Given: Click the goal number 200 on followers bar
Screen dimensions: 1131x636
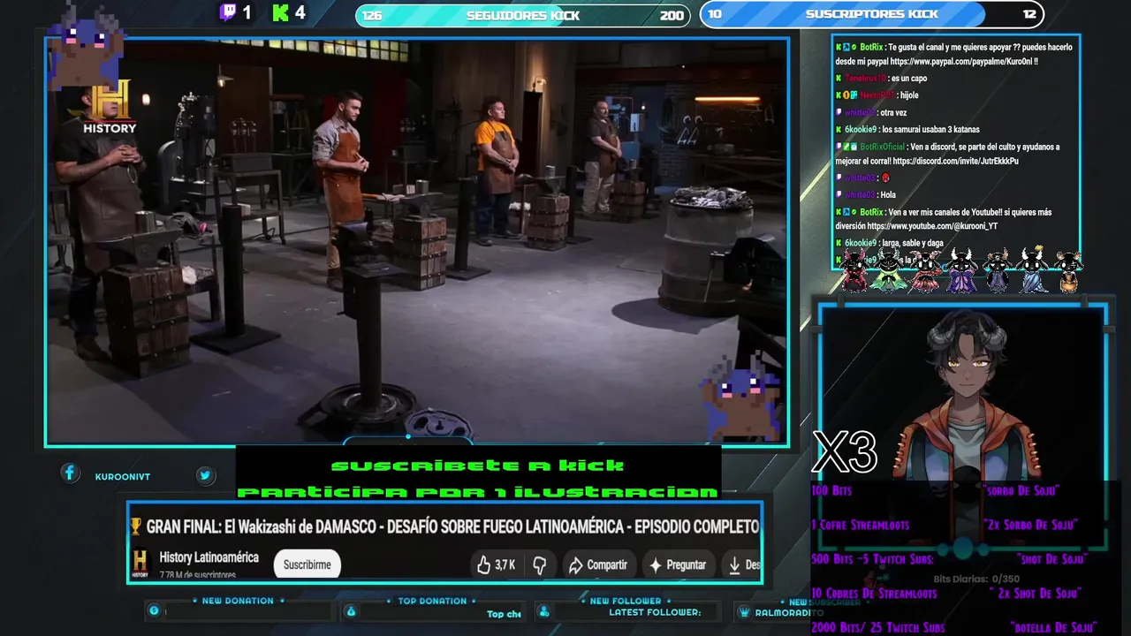Looking at the screenshot, I should coord(672,15).
